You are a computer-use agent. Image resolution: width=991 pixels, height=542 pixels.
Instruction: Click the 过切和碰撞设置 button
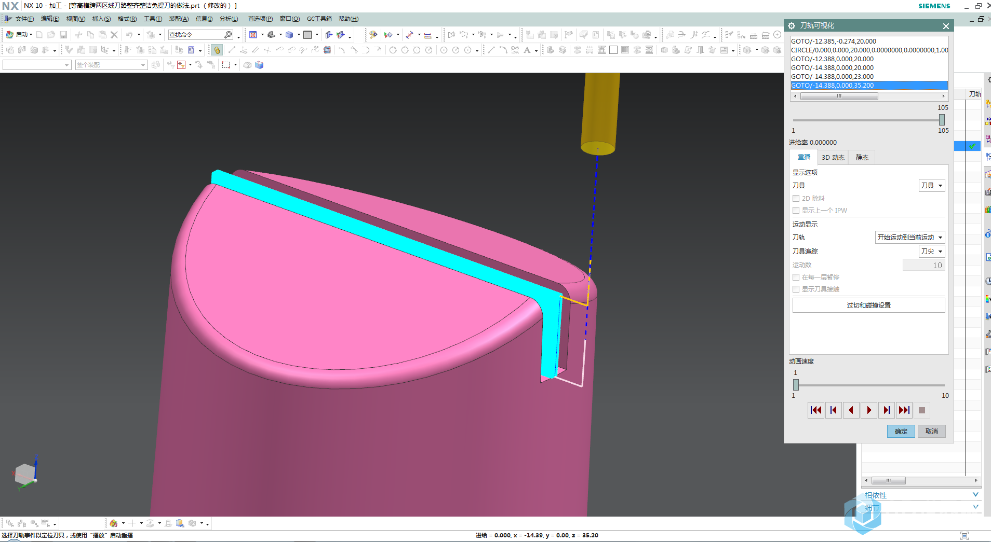[x=868, y=305]
